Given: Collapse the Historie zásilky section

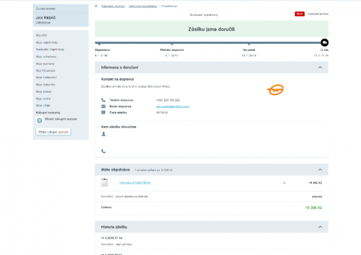Looking at the screenshot, I should click(x=320, y=227).
